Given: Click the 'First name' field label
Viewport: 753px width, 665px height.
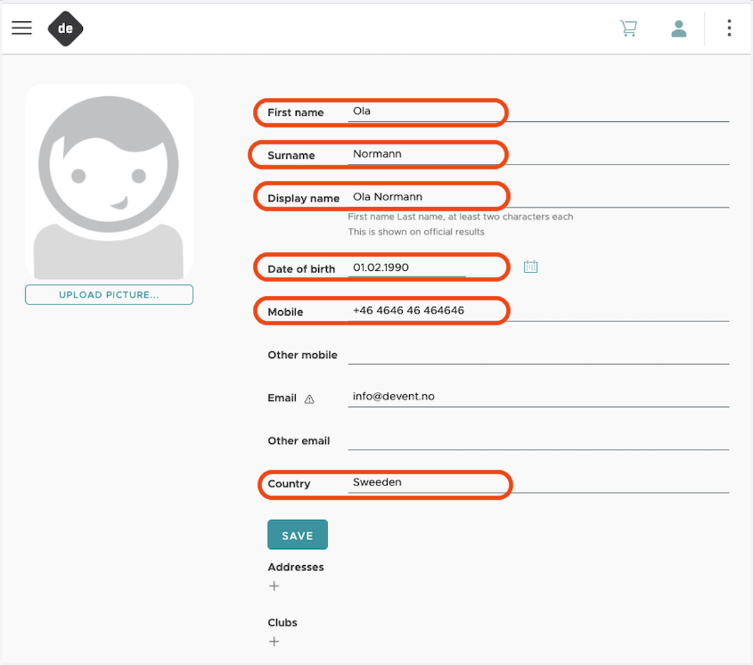Looking at the screenshot, I should coord(296,112).
